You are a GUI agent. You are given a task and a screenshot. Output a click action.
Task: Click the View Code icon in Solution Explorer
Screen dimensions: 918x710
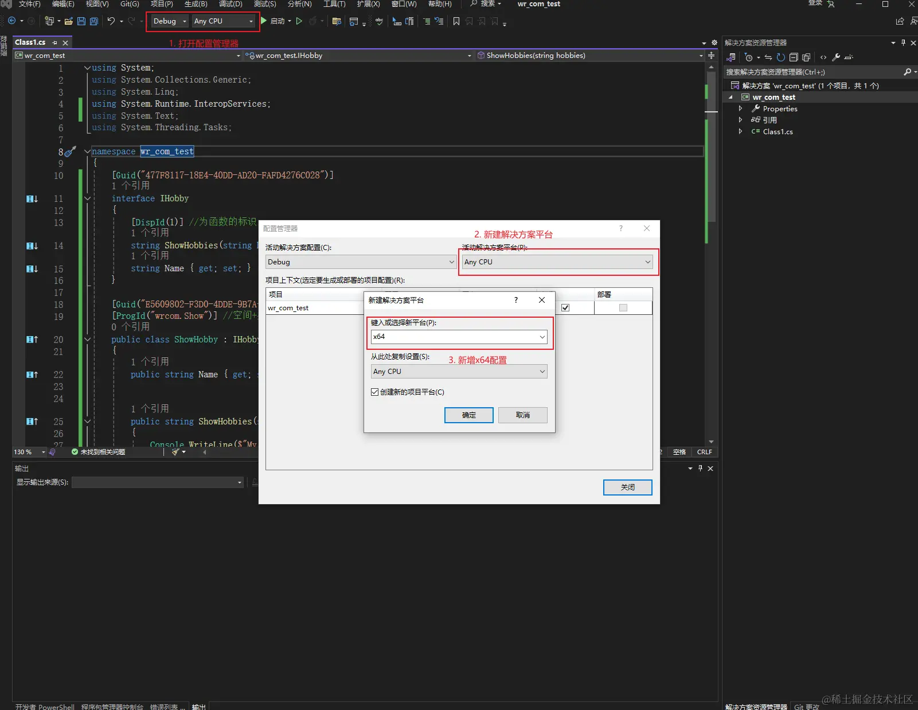(x=823, y=57)
